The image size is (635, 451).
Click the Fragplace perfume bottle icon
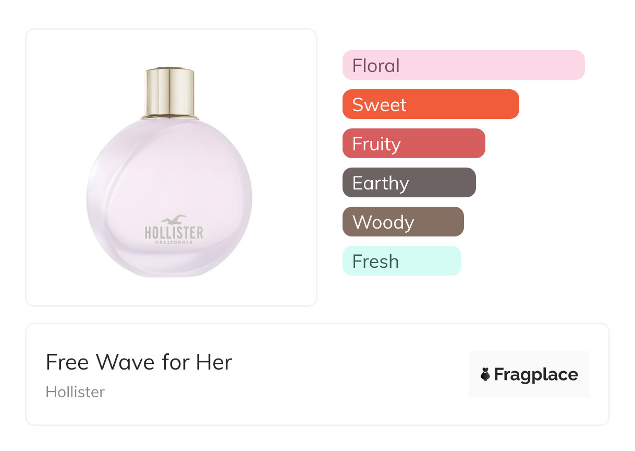pos(485,374)
